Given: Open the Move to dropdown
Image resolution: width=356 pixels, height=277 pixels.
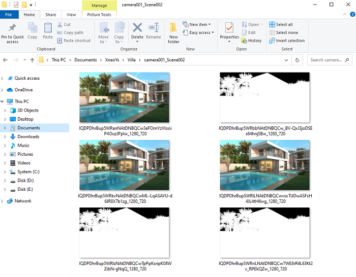Looking at the screenshot, I should tap(104, 32).
